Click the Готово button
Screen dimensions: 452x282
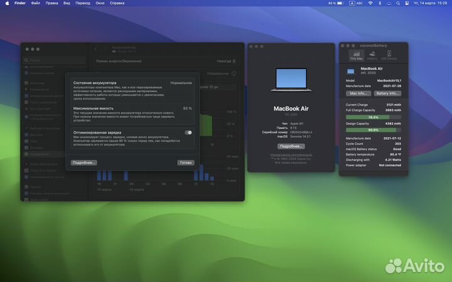pyautogui.click(x=186, y=163)
